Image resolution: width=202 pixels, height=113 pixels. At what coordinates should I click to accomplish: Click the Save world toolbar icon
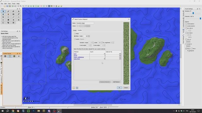7,6
